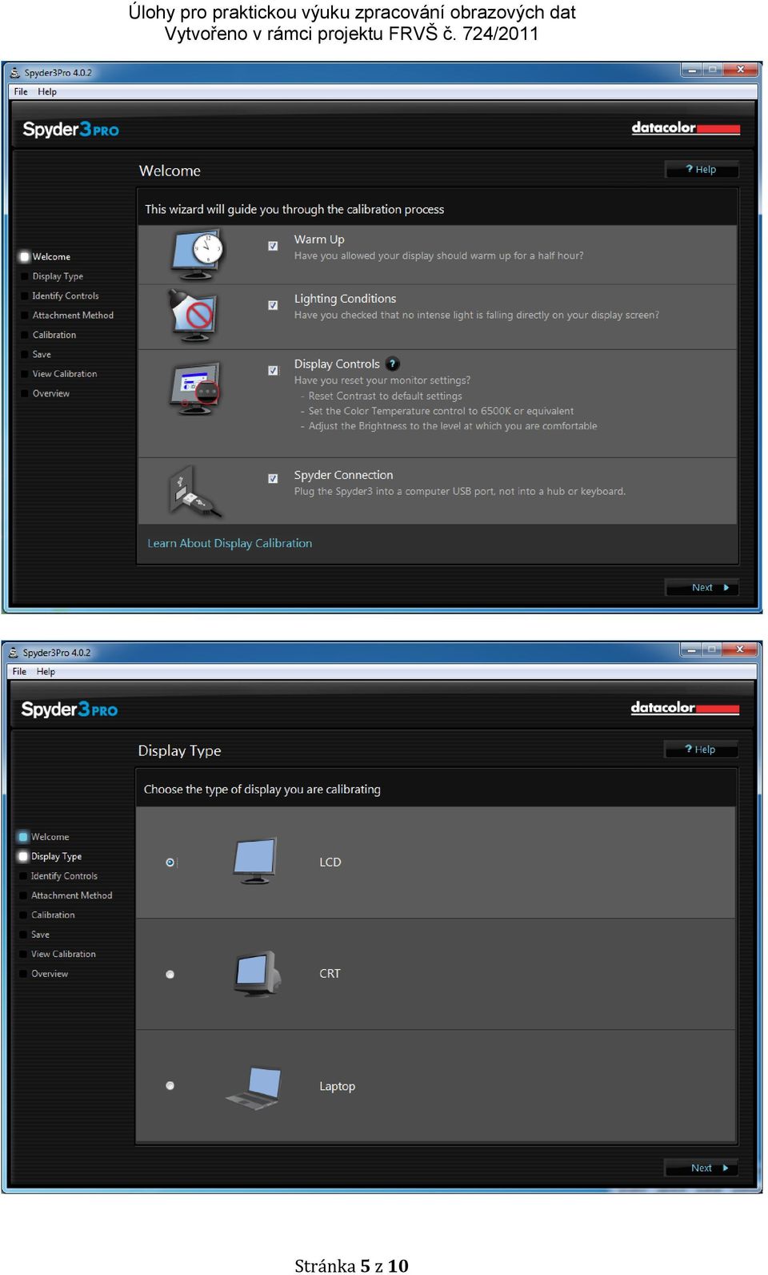Select Calibration in Display Type window sidebar

46,915
